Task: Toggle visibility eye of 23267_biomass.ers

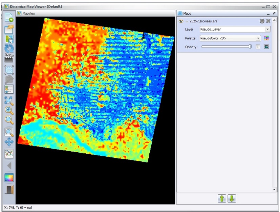Action: click(181, 21)
